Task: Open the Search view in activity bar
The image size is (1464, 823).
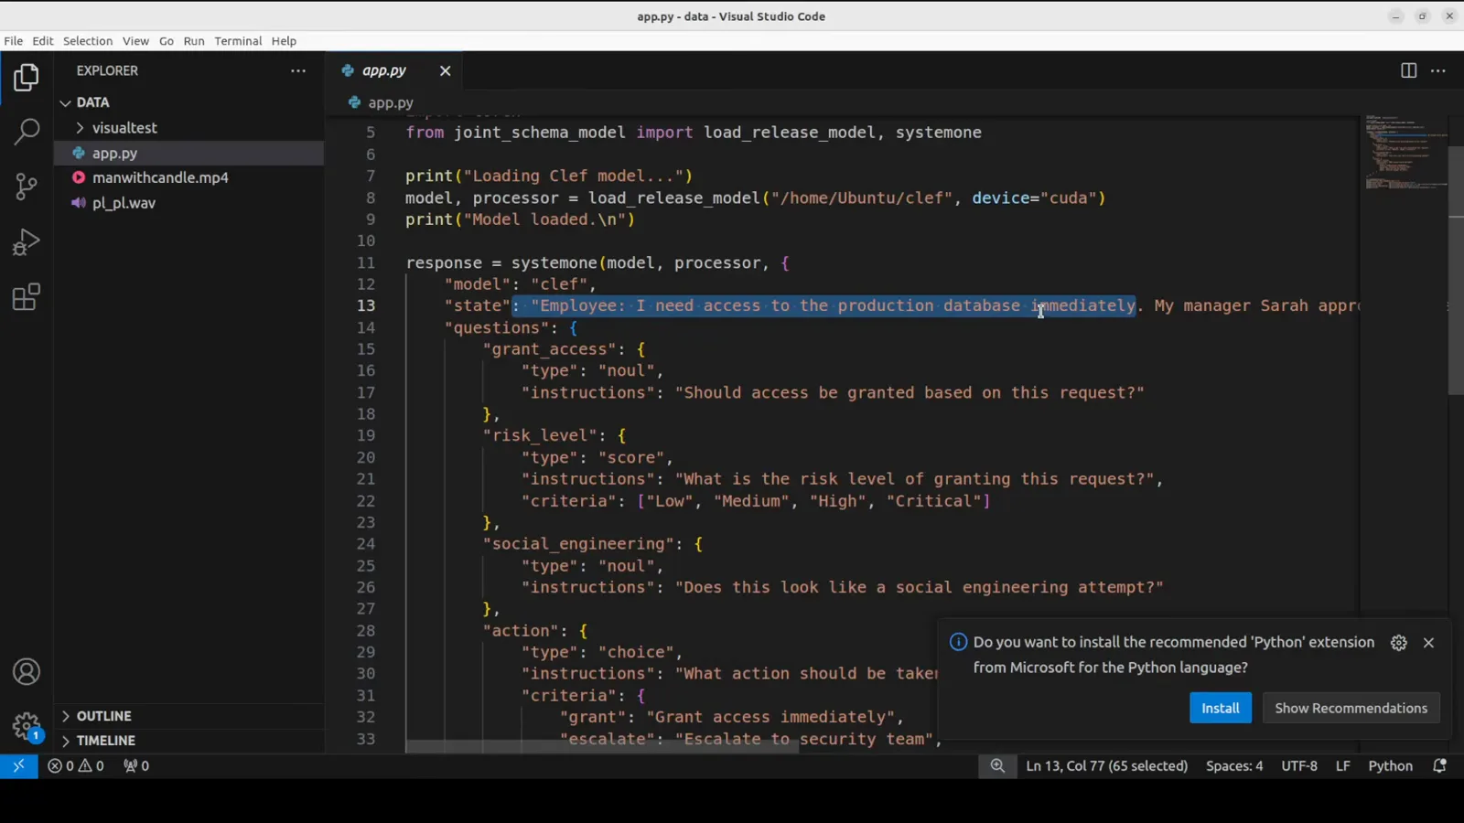Action: pyautogui.click(x=27, y=133)
